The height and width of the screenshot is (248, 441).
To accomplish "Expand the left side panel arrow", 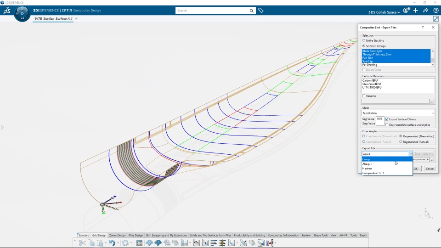I will coord(2,127).
